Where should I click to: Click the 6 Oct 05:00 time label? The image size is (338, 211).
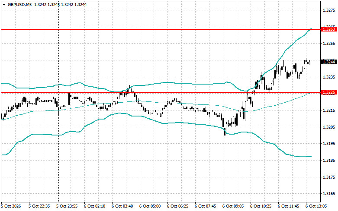[x=150, y=206]
